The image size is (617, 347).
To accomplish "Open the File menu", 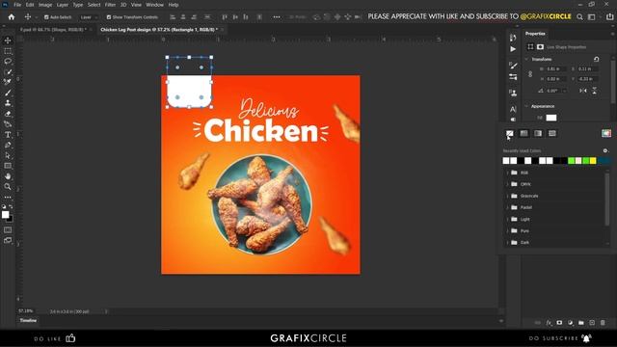I will tap(17, 5).
